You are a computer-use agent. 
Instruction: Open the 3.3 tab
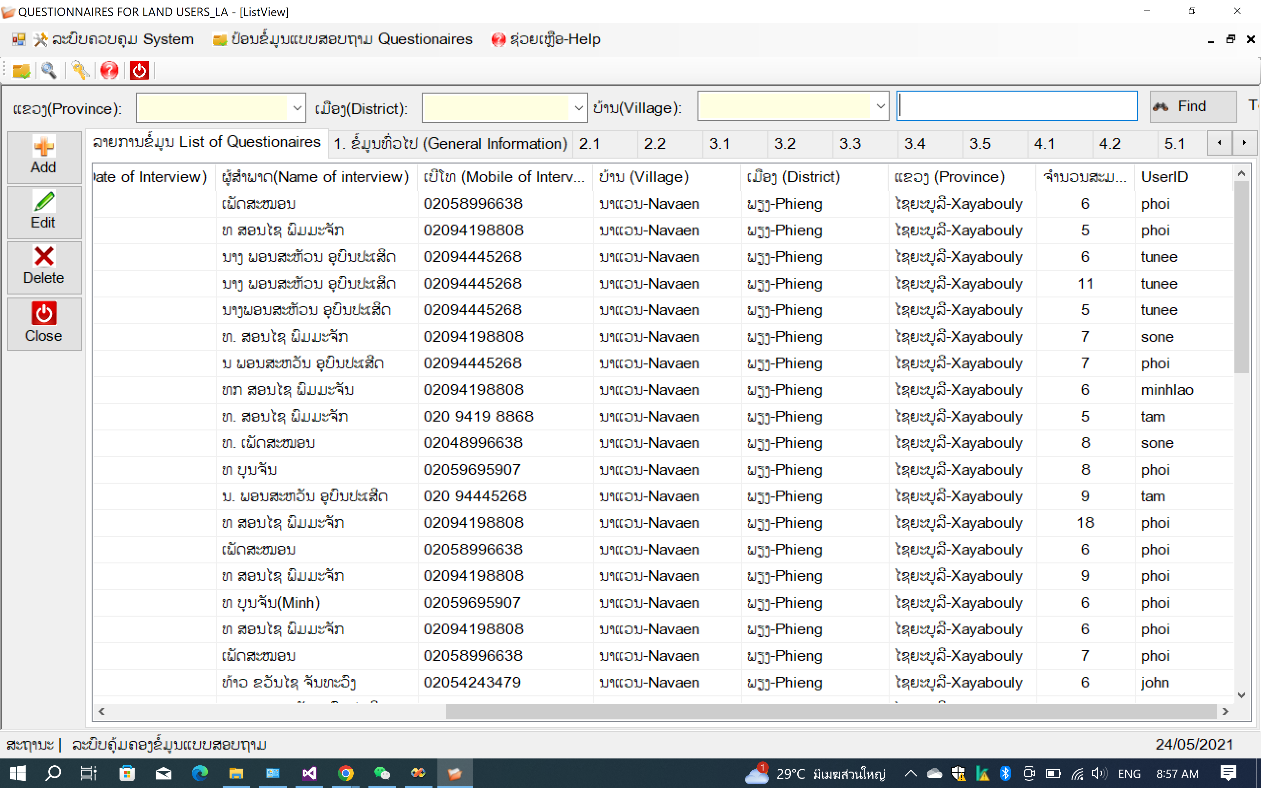850,143
